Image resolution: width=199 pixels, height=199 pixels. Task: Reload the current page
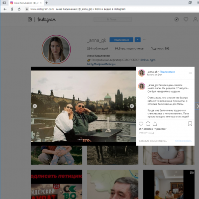click(19, 9)
